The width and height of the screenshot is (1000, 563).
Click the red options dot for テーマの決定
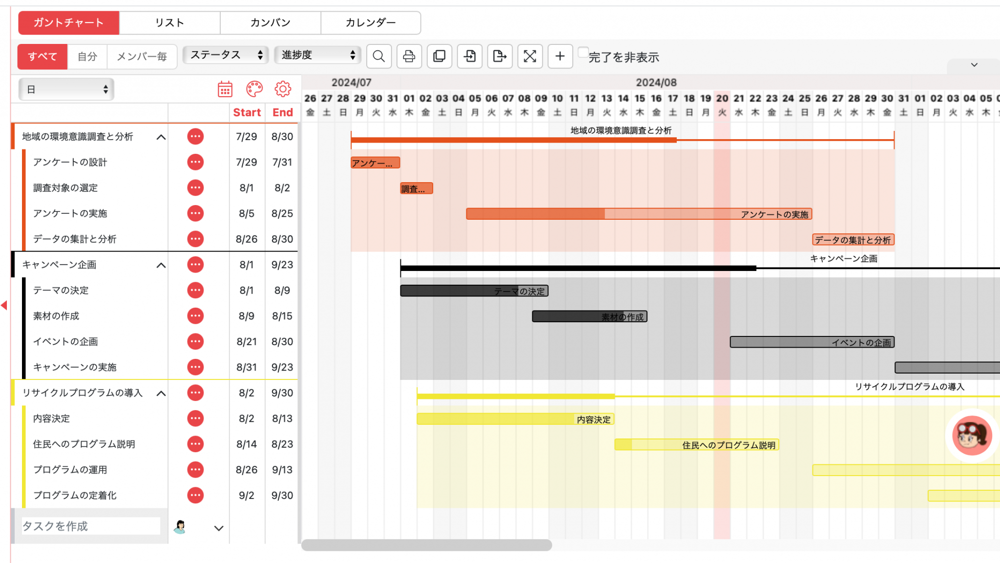click(195, 290)
